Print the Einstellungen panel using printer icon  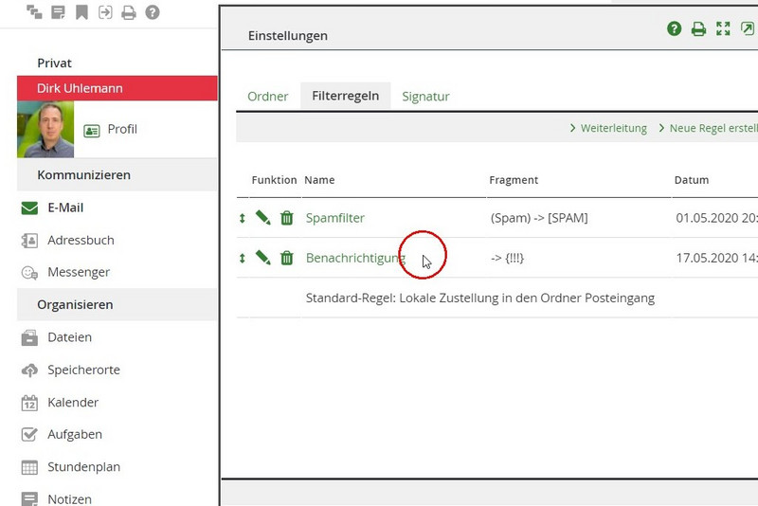coord(698,29)
